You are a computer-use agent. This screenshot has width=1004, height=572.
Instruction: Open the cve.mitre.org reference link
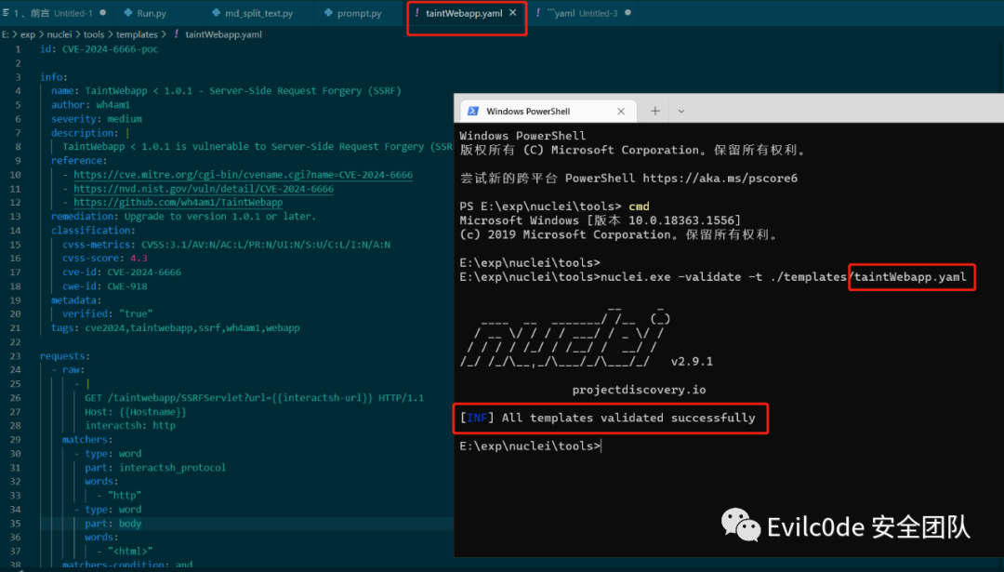(x=244, y=175)
